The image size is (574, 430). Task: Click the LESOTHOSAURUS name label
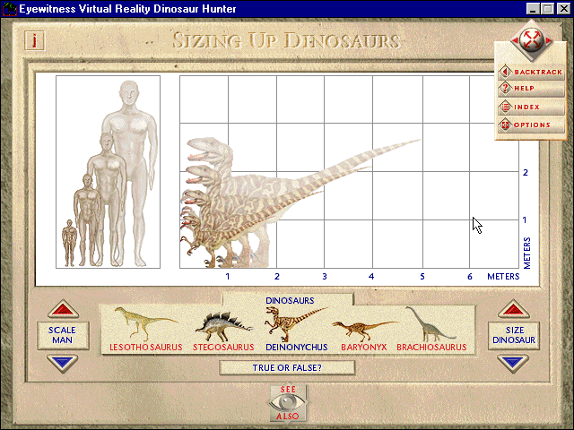(145, 348)
